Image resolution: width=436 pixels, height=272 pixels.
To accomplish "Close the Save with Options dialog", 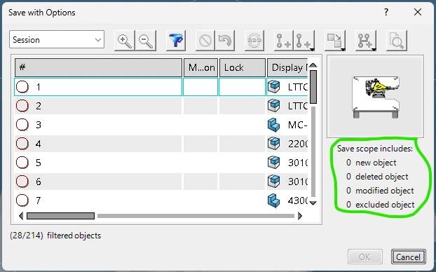I will [x=418, y=12].
